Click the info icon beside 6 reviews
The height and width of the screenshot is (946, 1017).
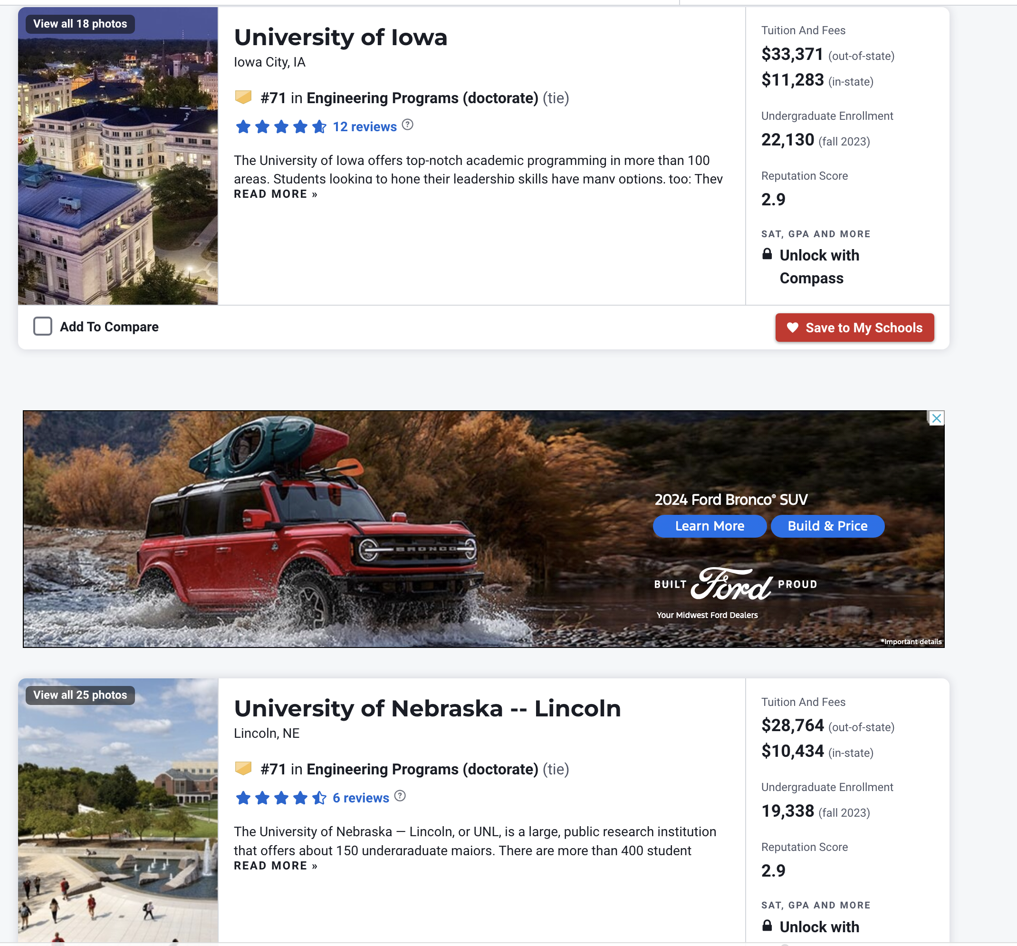click(400, 796)
